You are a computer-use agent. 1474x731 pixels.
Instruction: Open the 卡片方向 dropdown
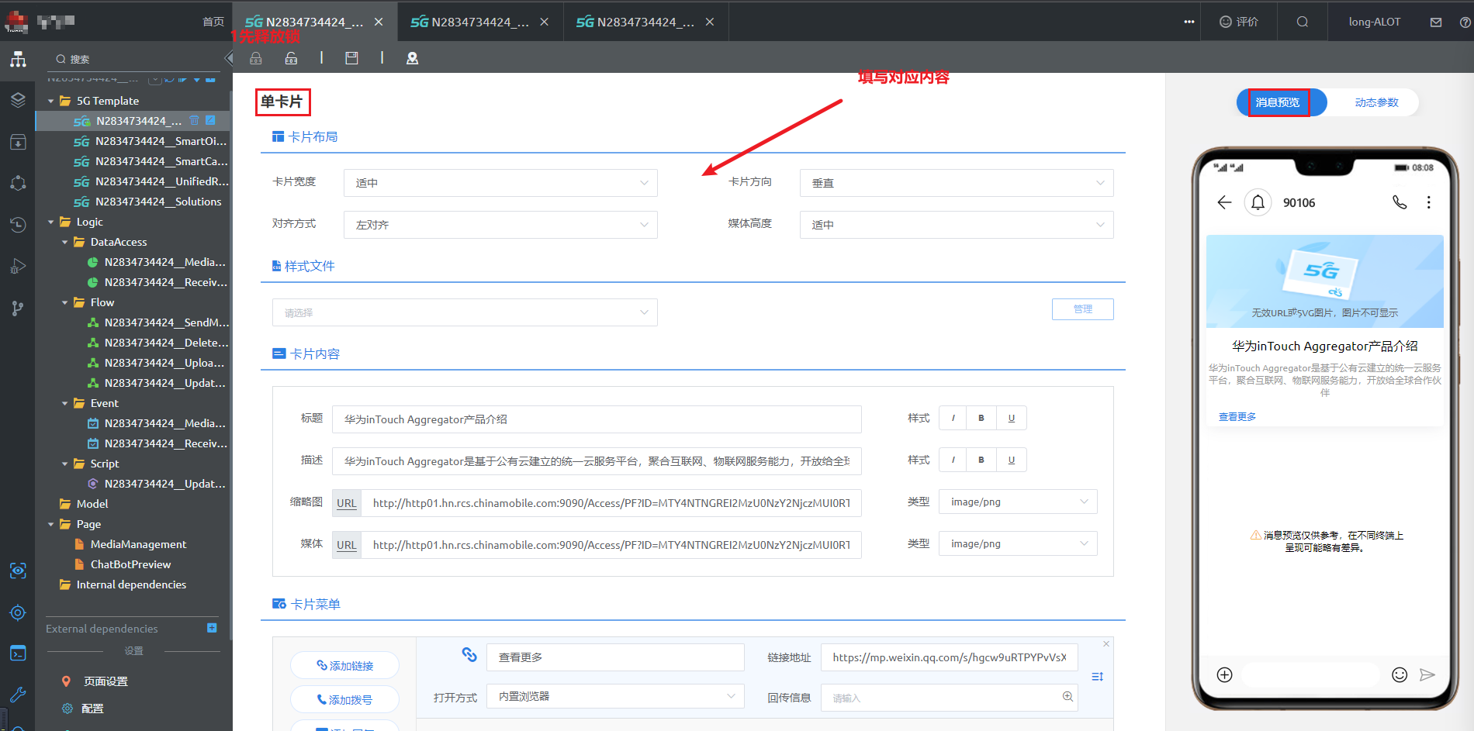click(957, 183)
